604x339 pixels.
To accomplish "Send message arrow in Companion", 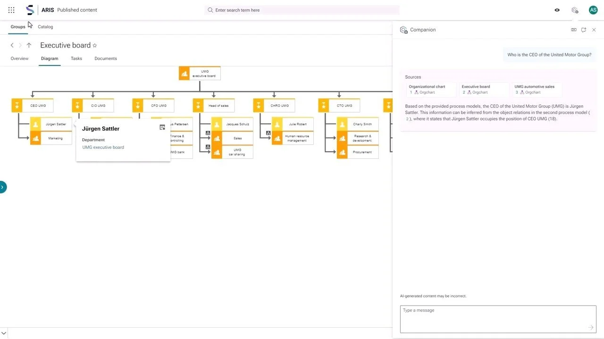I will pyautogui.click(x=590, y=327).
